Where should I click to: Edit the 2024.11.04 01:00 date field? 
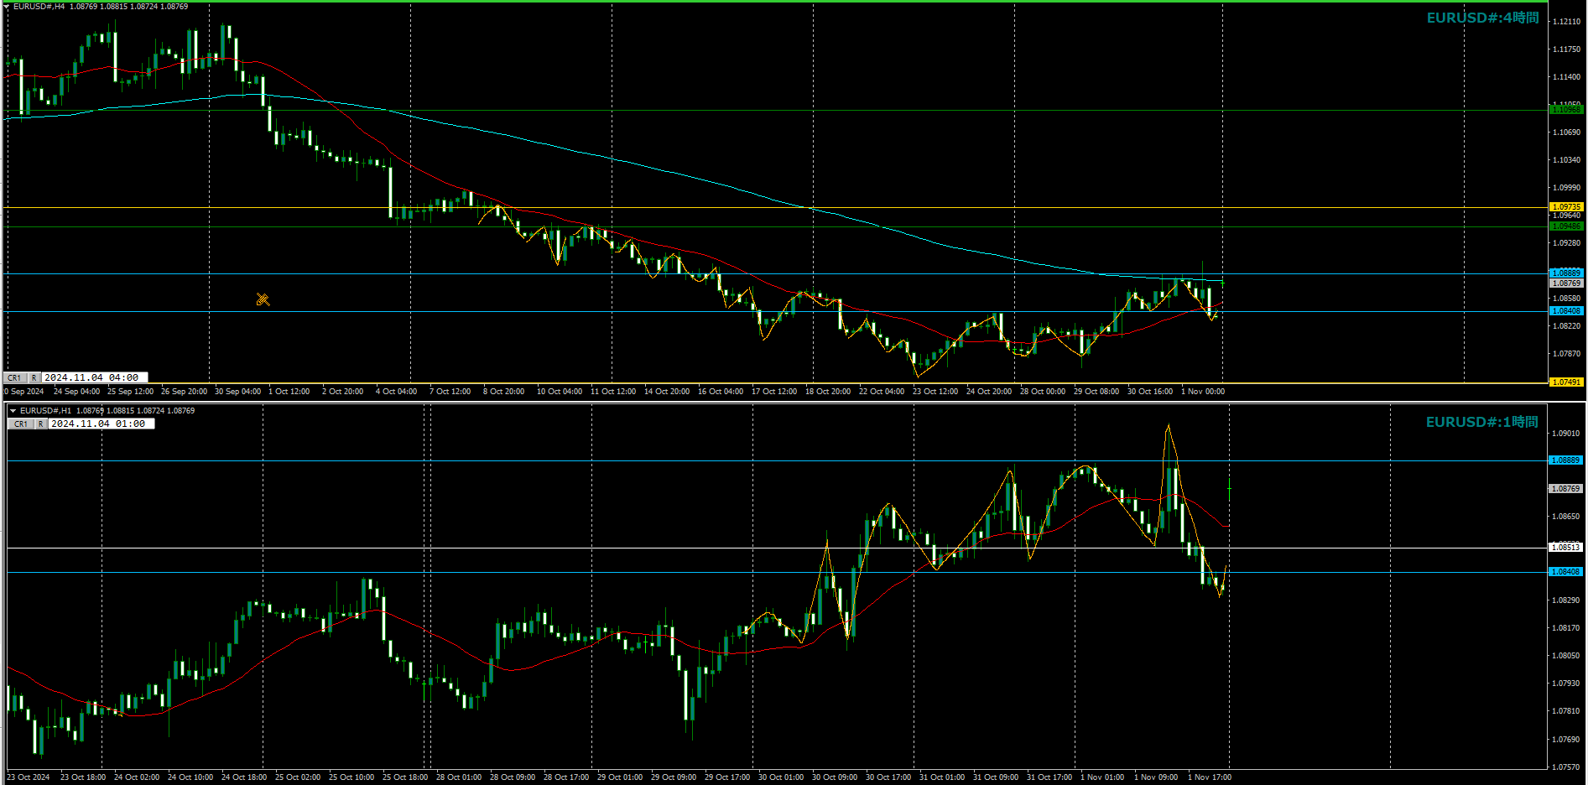coord(100,424)
